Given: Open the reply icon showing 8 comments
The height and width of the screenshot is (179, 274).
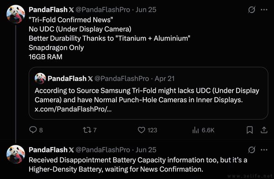Looking at the screenshot, I should tap(33, 130).
